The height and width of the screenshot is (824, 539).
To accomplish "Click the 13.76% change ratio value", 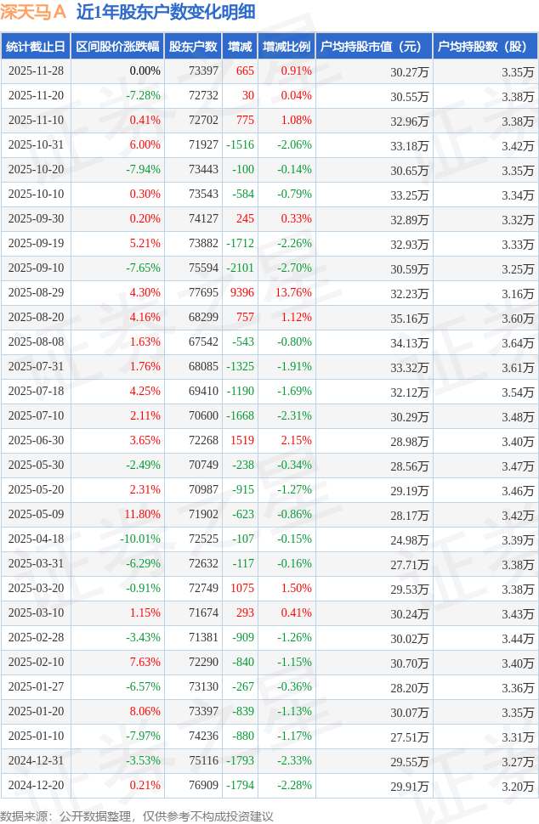I will click(295, 293).
